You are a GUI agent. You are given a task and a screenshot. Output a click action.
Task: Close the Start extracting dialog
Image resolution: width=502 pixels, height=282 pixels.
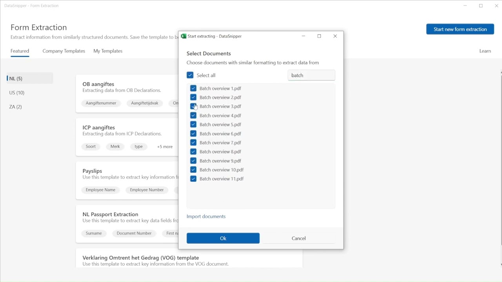(x=335, y=36)
